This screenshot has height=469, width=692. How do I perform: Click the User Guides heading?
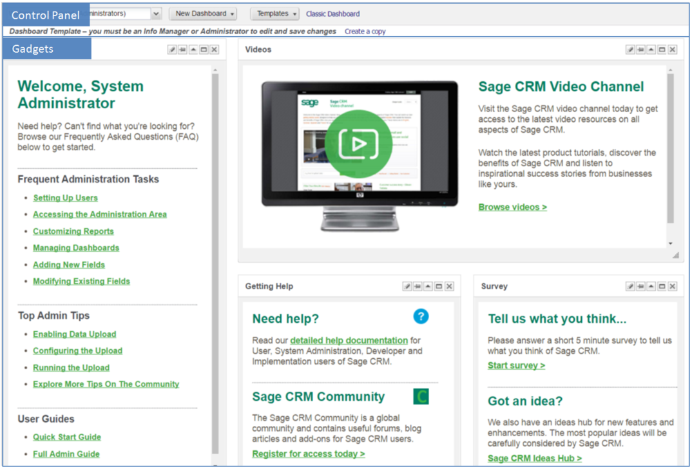pyautogui.click(x=46, y=419)
